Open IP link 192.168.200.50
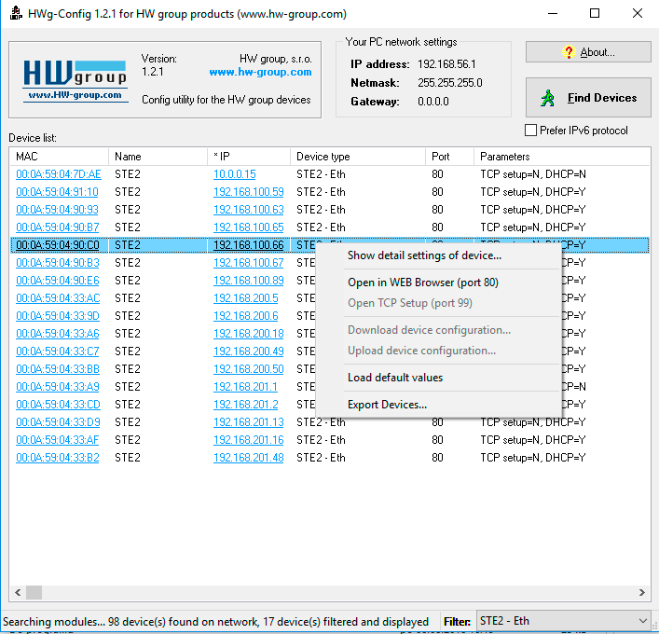This screenshot has width=659, height=634. pos(248,368)
